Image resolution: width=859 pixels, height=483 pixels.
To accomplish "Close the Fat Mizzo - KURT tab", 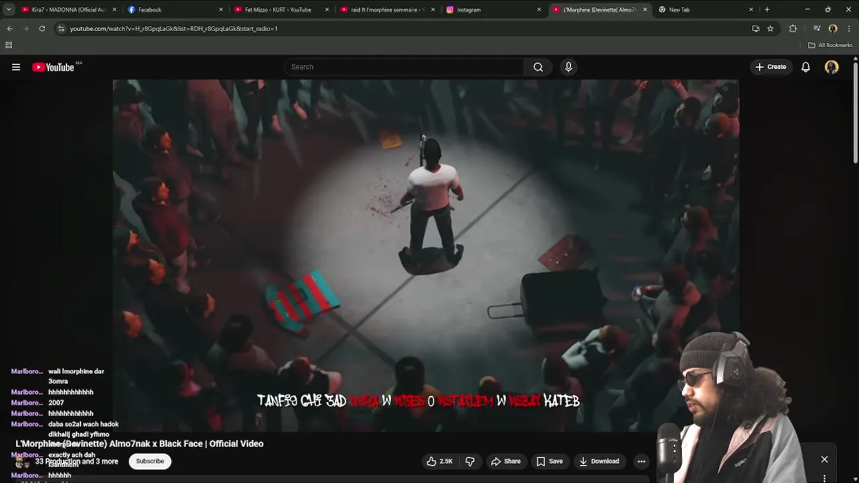I will point(327,9).
